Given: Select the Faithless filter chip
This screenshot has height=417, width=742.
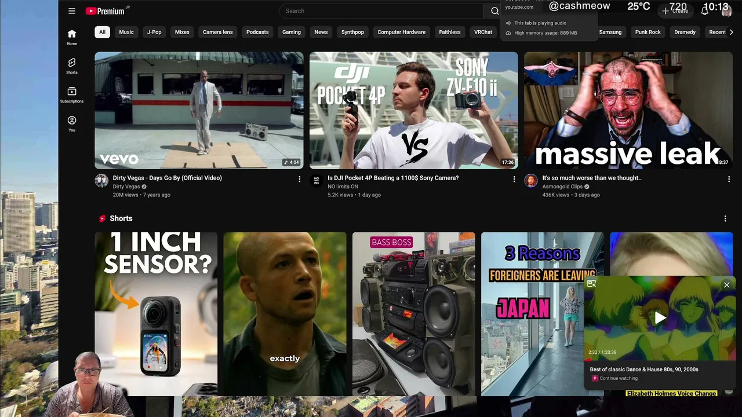Looking at the screenshot, I should [450, 32].
